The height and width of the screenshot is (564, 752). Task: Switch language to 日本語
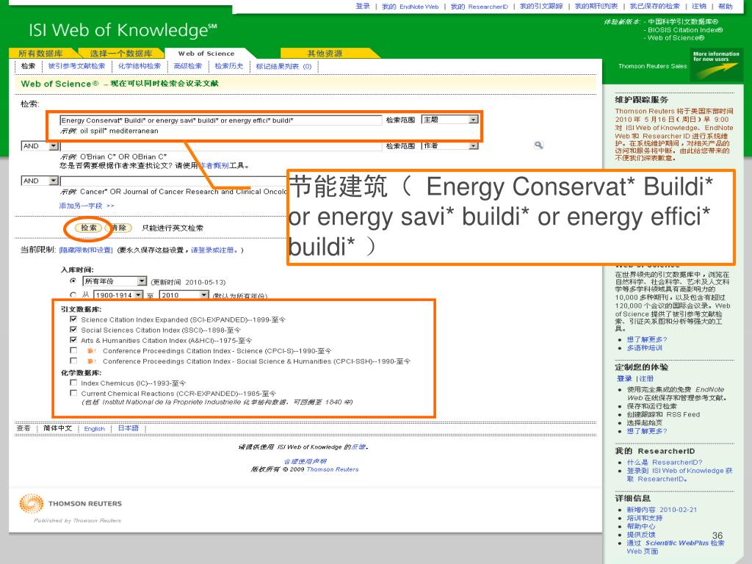pyautogui.click(x=128, y=428)
